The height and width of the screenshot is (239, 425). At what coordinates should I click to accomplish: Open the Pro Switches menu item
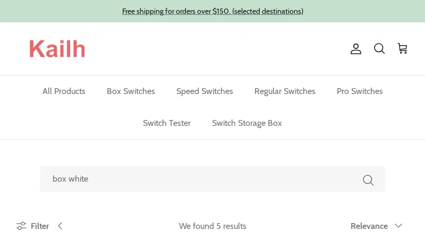[360, 91]
